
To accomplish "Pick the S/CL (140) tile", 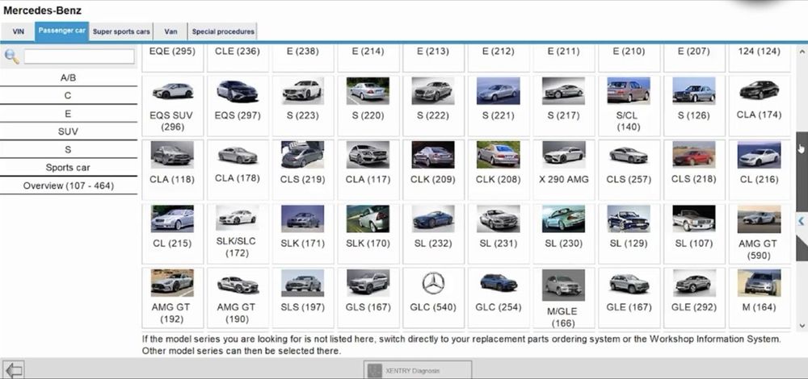I will point(629,106).
